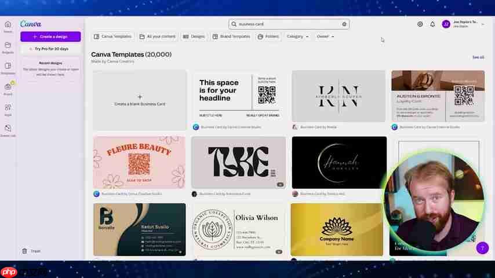Click the search magnifier icon
This screenshot has height=278, width=495.
[234, 24]
